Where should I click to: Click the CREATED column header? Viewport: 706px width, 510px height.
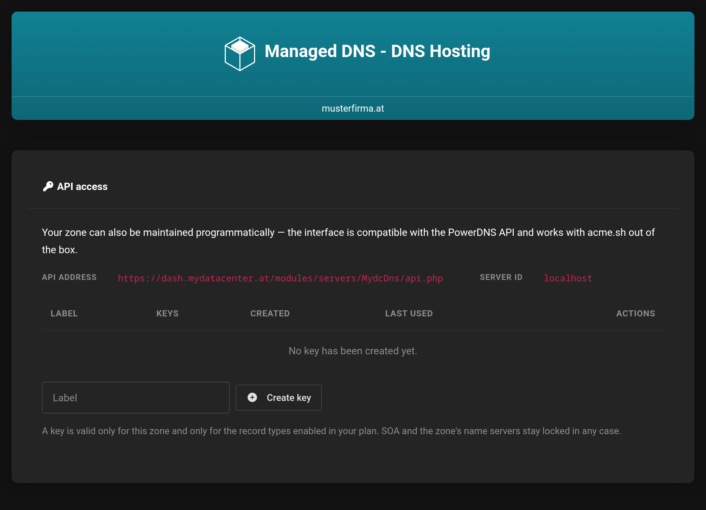pos(270,314)
